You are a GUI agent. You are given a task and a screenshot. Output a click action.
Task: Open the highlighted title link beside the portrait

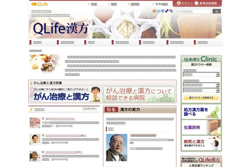pyautogui.click(x=143, y=135)
